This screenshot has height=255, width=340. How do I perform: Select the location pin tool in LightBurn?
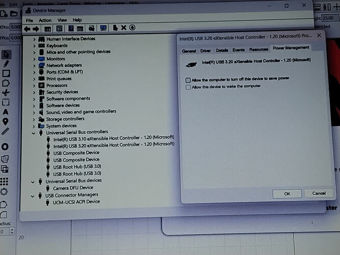[6, 121]
